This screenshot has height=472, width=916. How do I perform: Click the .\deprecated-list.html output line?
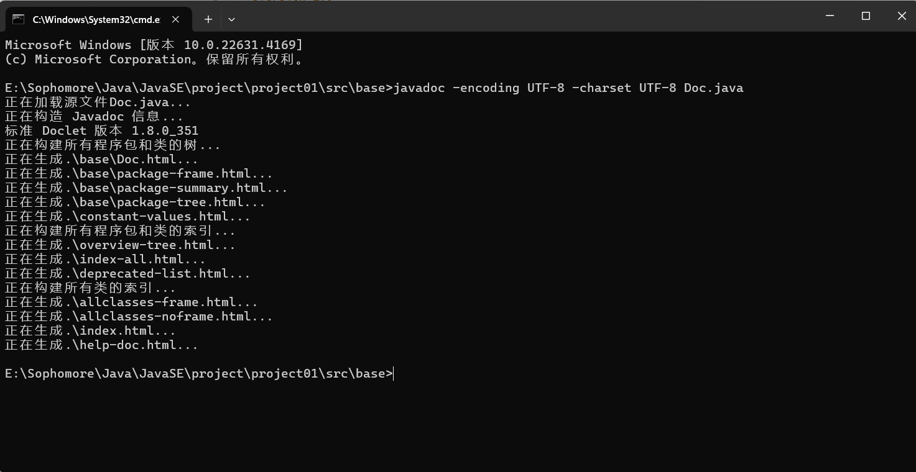tap(127, 273)
